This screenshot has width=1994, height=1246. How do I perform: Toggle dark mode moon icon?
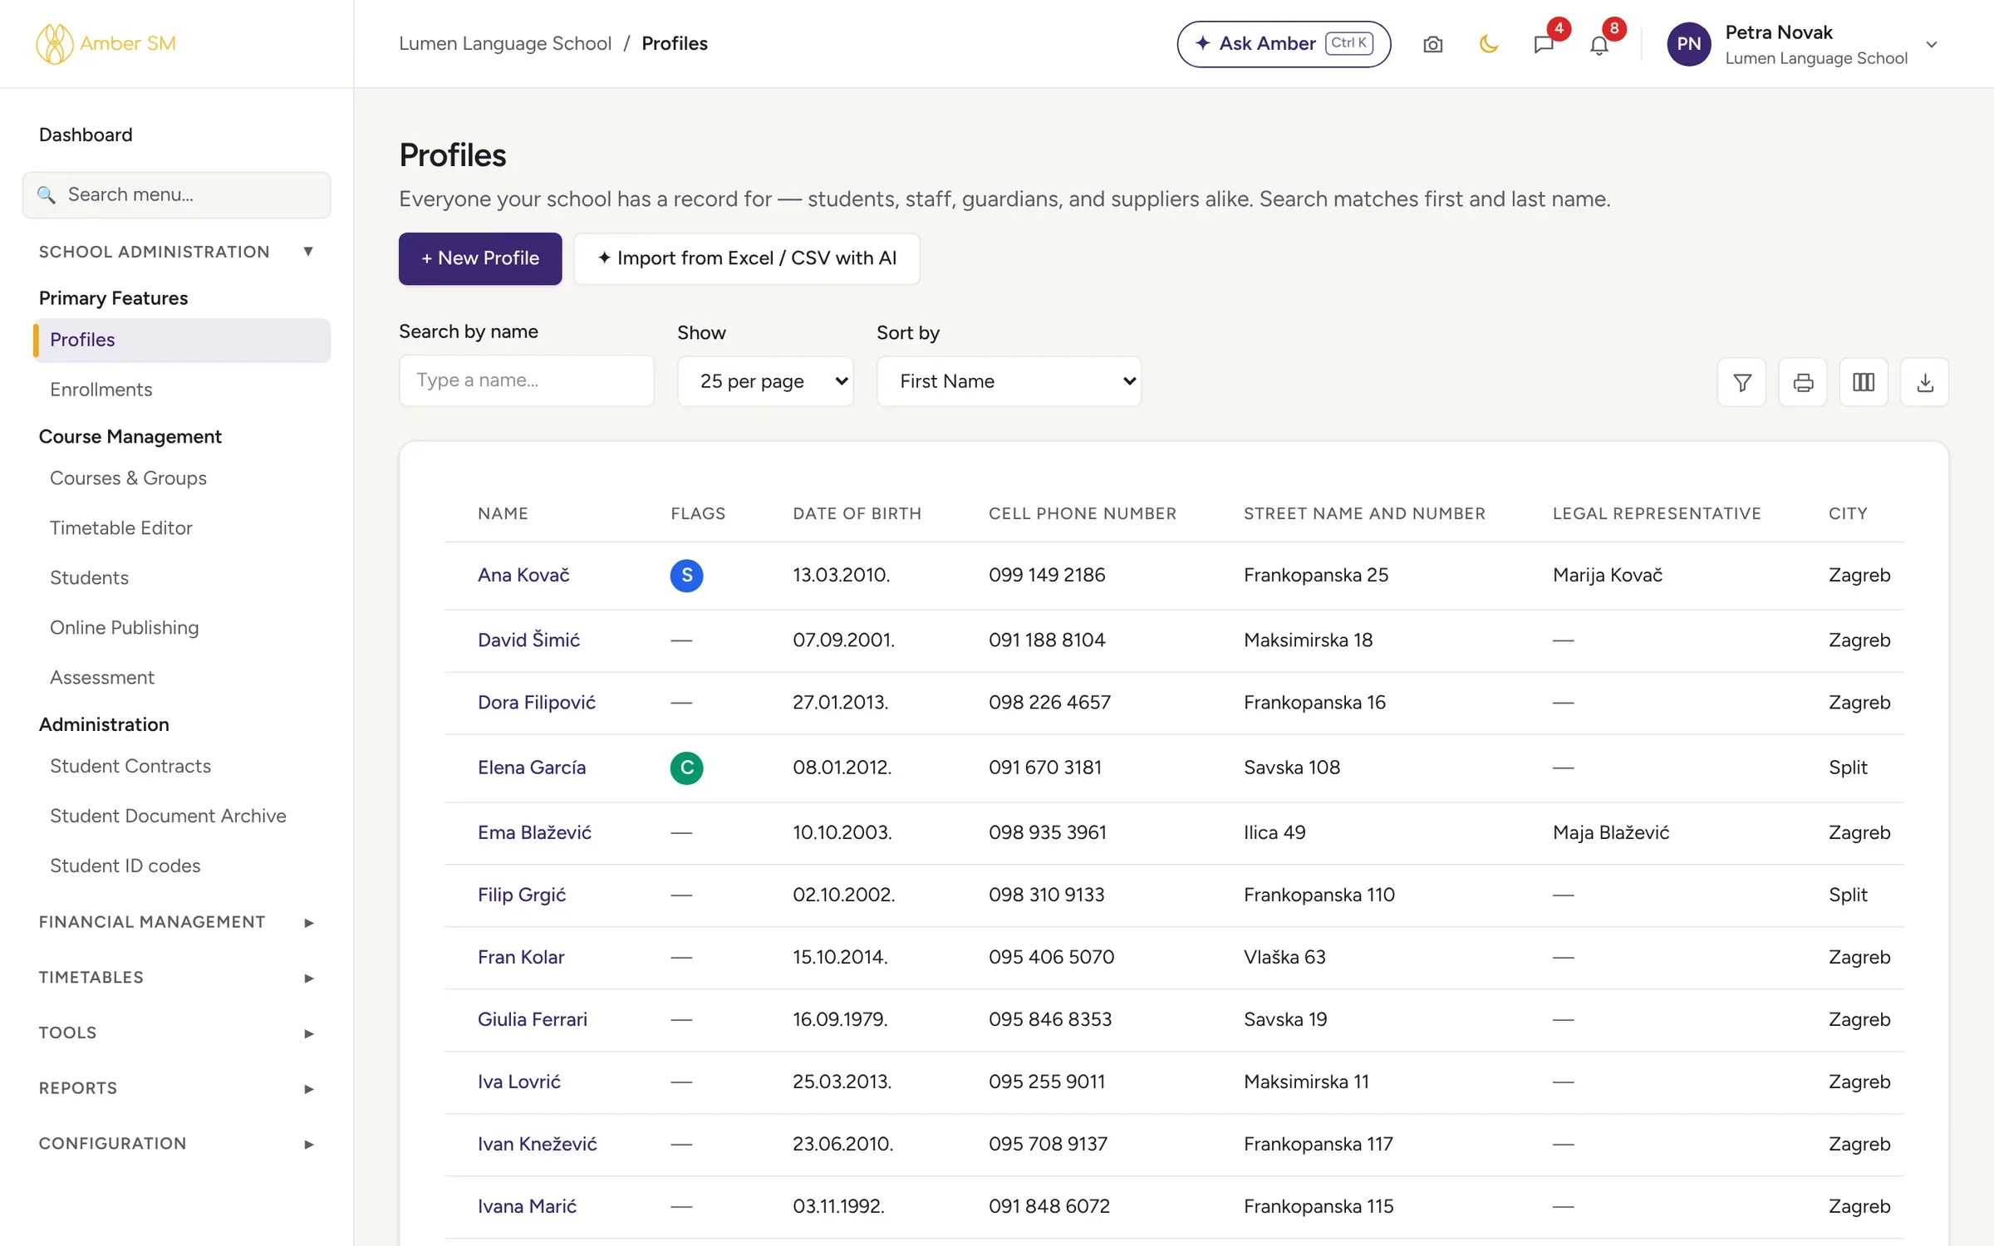click(1488, 44)
